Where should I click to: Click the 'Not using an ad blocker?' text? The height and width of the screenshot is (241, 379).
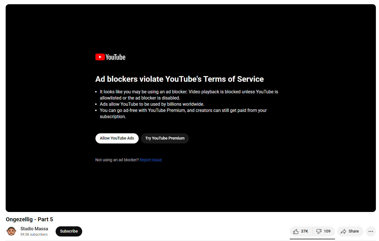(x=117, y=160)
